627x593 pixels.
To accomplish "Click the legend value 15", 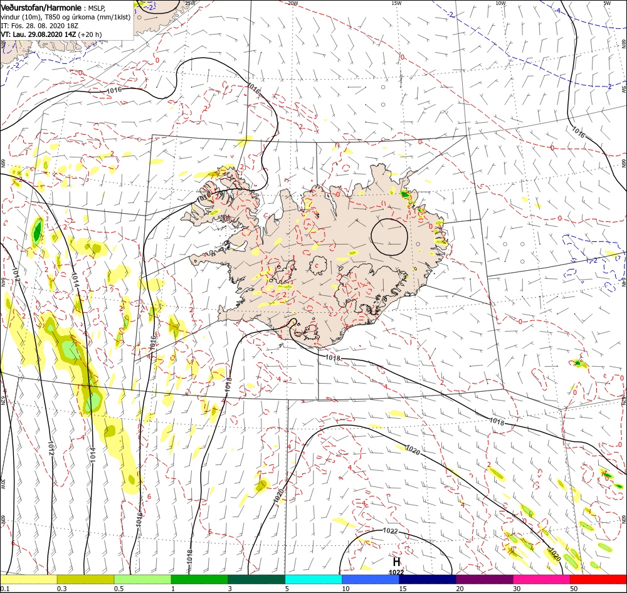I will (x=403, y=589).
